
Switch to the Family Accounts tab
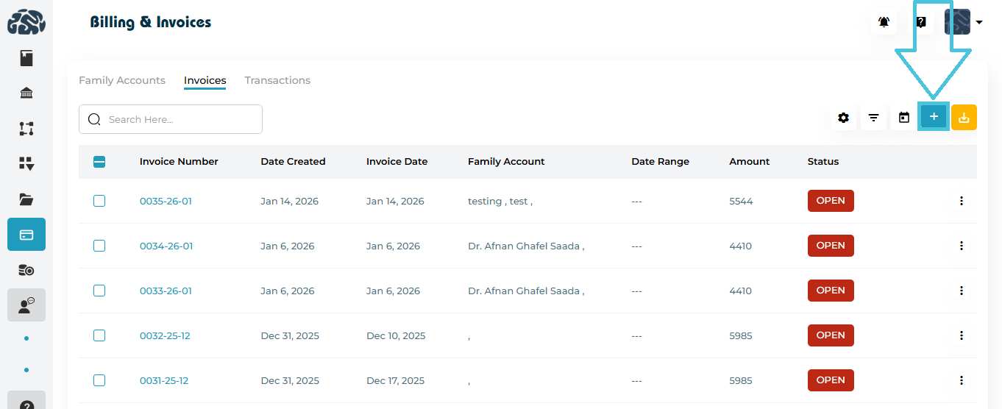122,80
